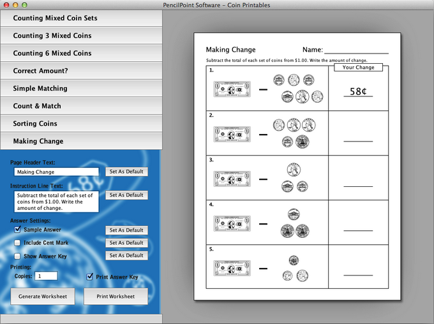Set instruction line text as default
This screenshot has width=434, height=324.
click(126, 195)
